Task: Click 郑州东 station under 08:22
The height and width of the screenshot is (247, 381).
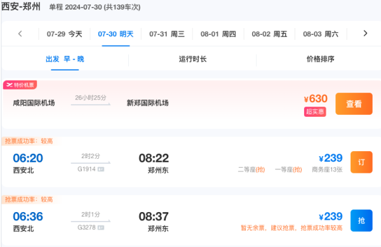Action: (158, 170)
